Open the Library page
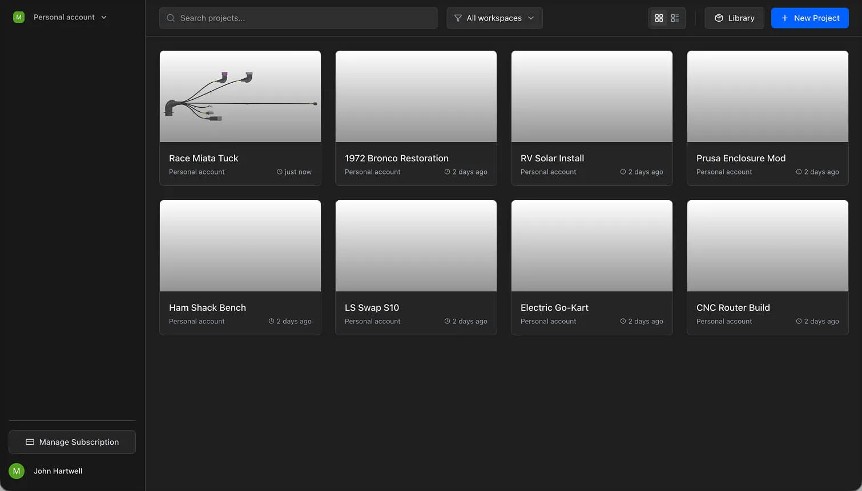862x491 pixels. (734, 18)
